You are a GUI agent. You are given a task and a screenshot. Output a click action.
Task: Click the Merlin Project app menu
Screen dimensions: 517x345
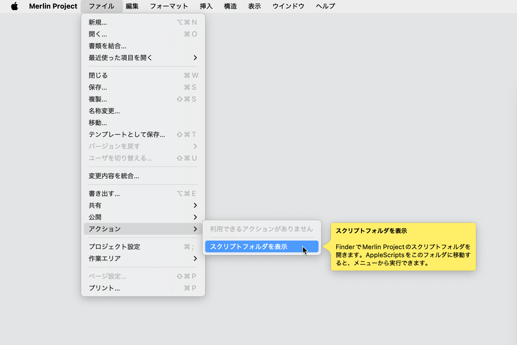[x=53, y=6]
